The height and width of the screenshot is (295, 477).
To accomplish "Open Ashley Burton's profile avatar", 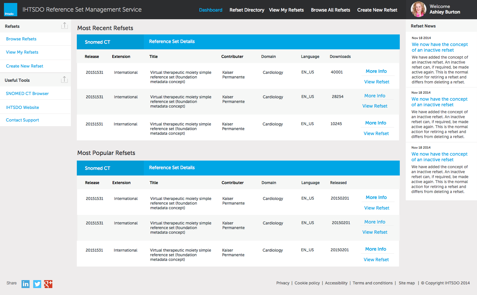I will (x=418, y=9).
